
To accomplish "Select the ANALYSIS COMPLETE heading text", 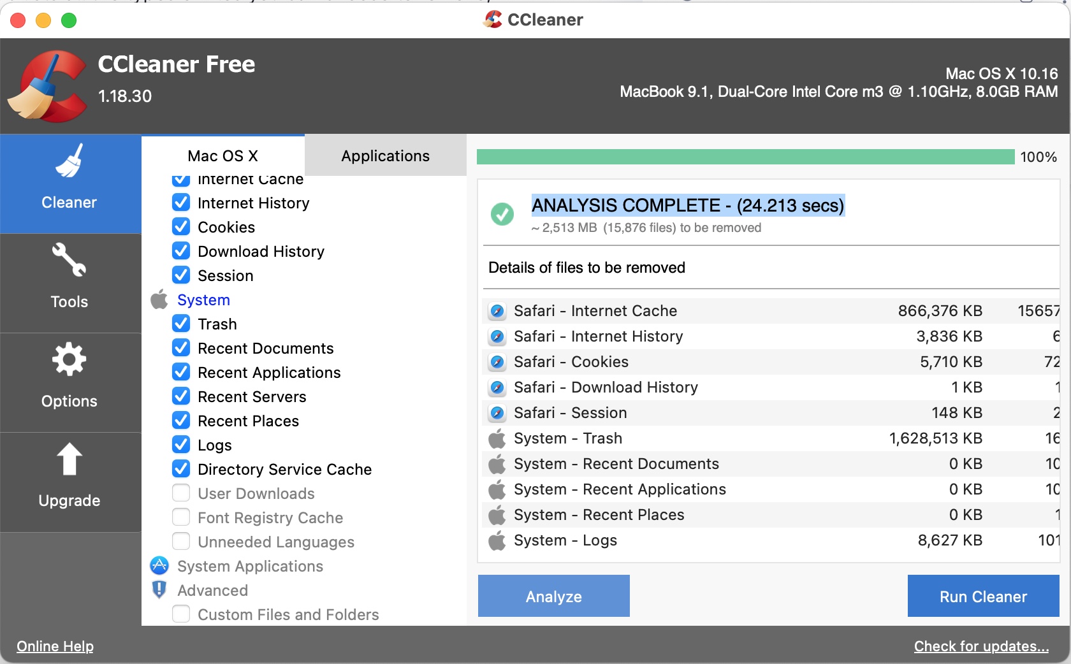I will click(x=688, y=205).
